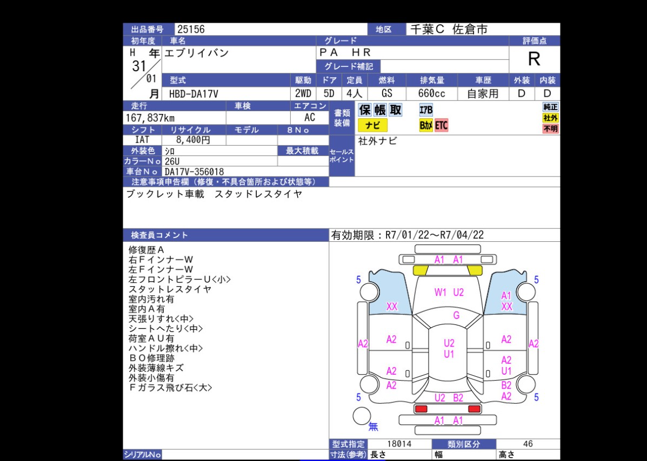Click comment line 左フロントピラーU<小>
The width and height of the screenshot is (647, 461).
click(179, 279)
